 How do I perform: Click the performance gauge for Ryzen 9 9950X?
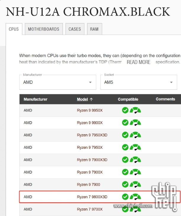click(135, 110)
